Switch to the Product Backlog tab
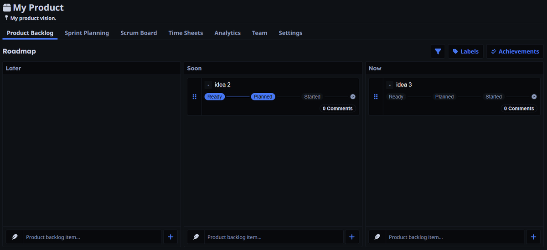 pos(30,33)
